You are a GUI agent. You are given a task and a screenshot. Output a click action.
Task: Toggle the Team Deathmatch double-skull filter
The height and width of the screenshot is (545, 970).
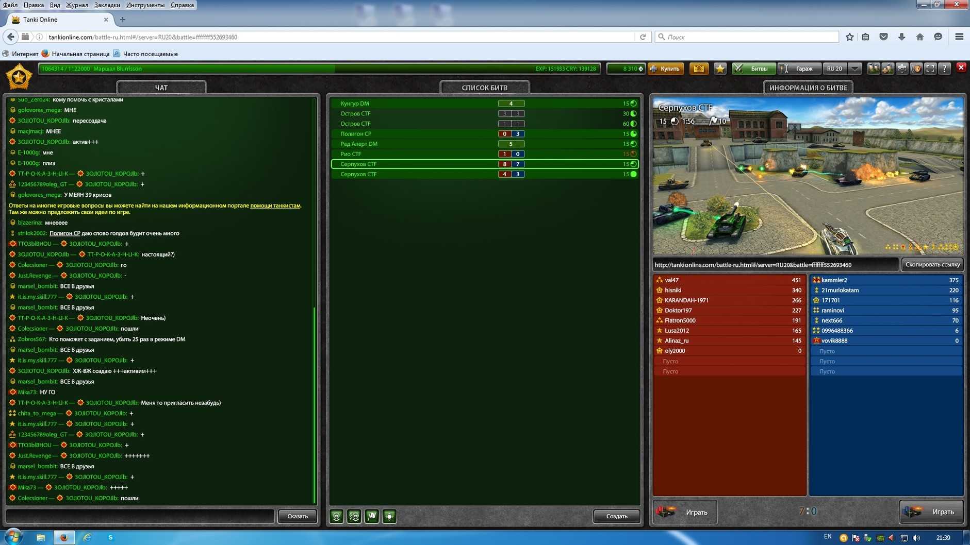coord(354,516)
